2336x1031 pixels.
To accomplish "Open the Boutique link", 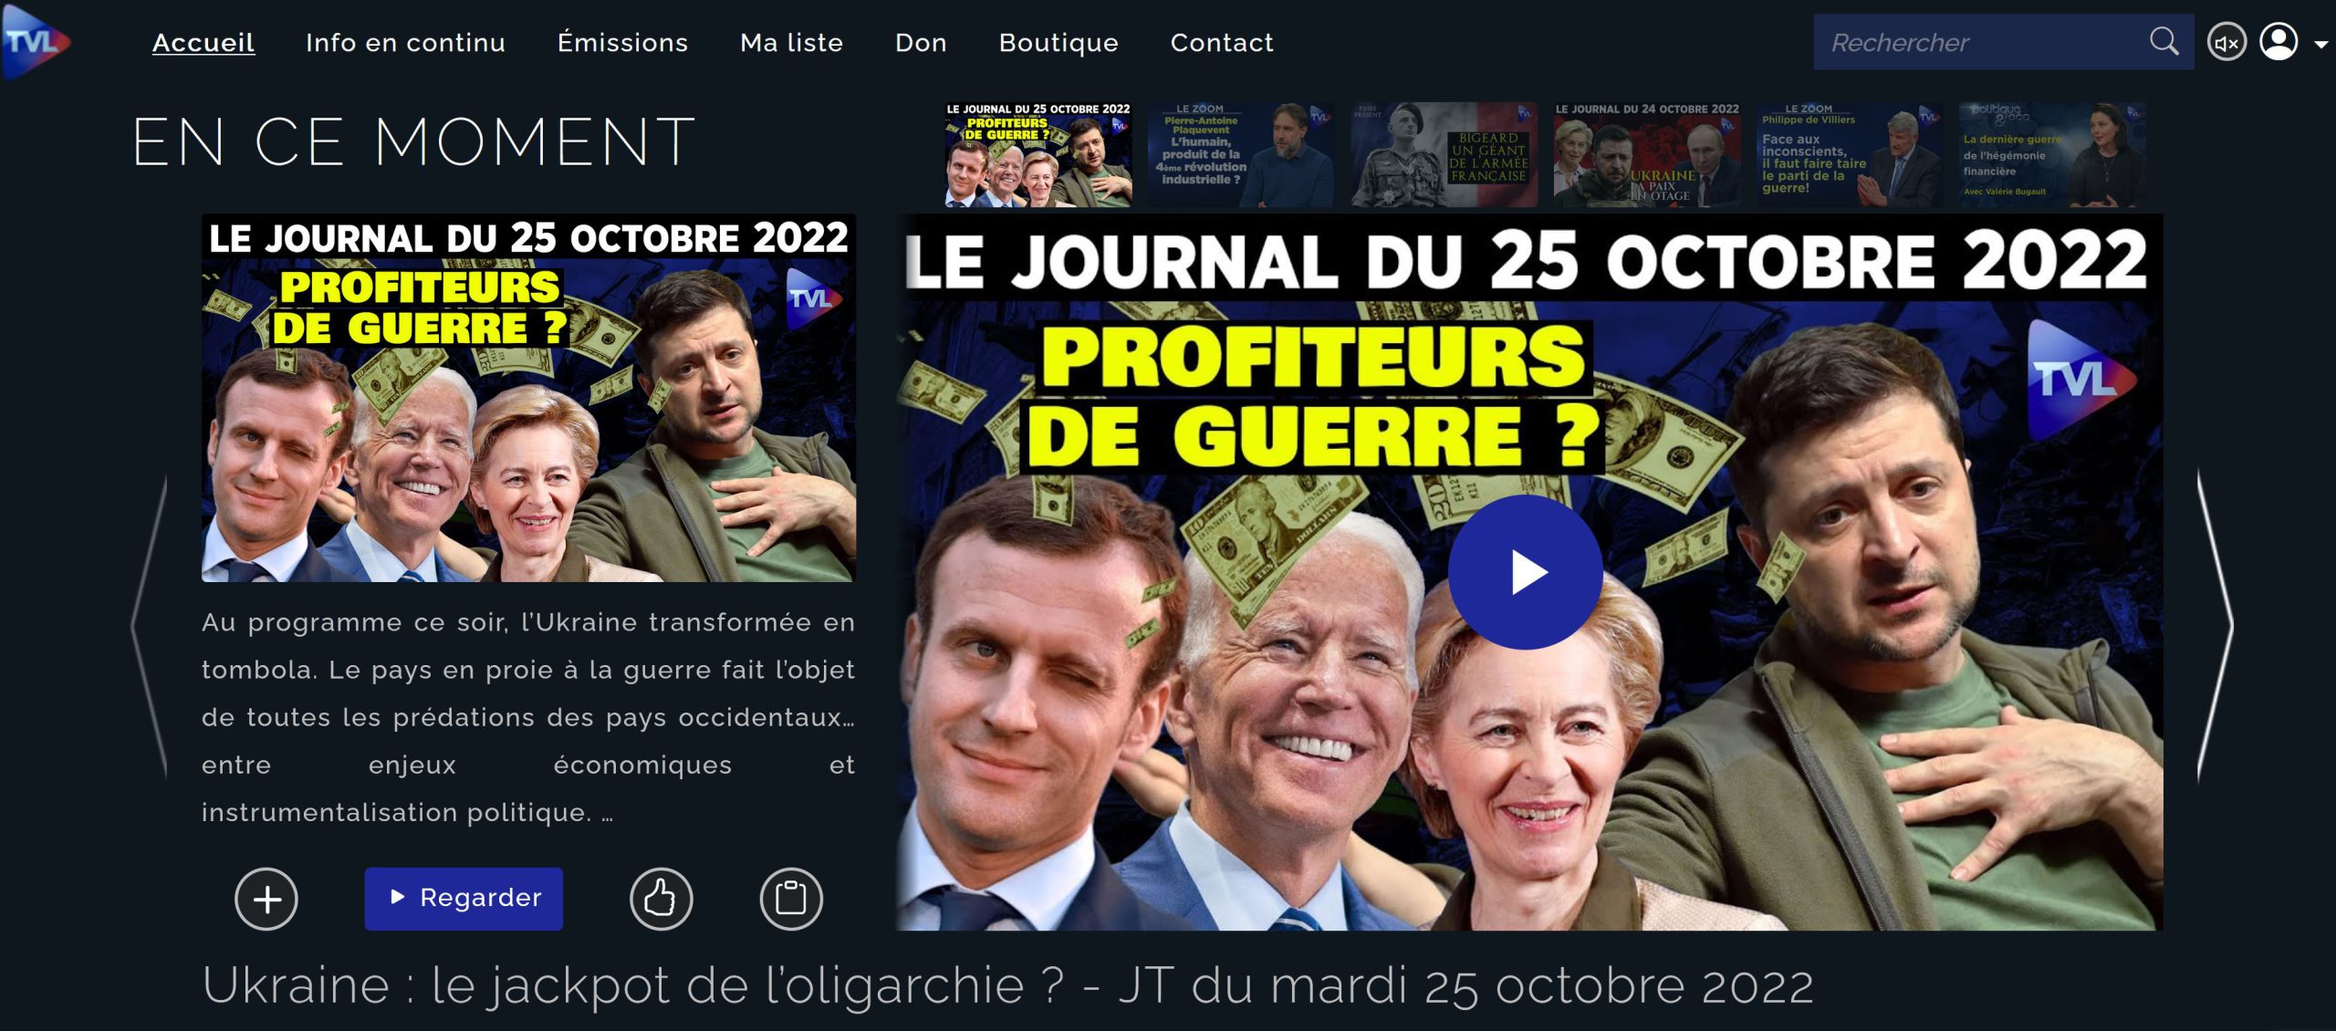I will [1058, 43].
